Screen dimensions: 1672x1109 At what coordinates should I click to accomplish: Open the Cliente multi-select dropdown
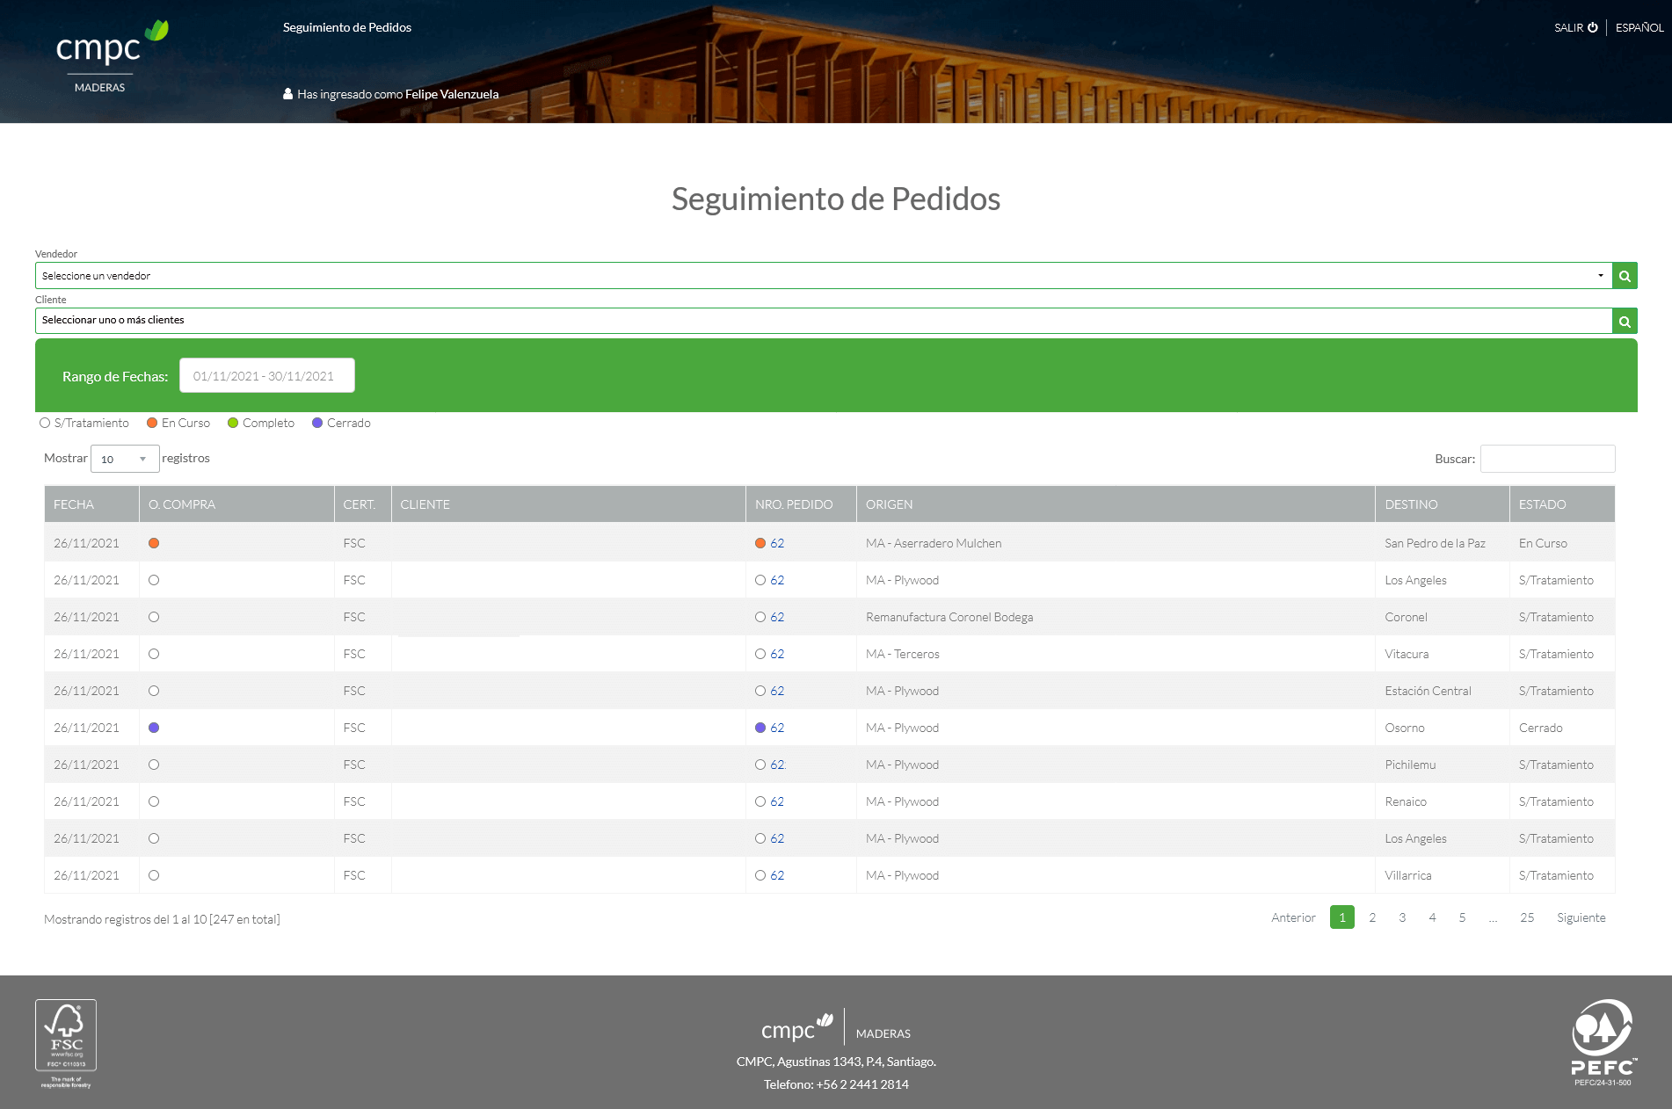[823, 321]
